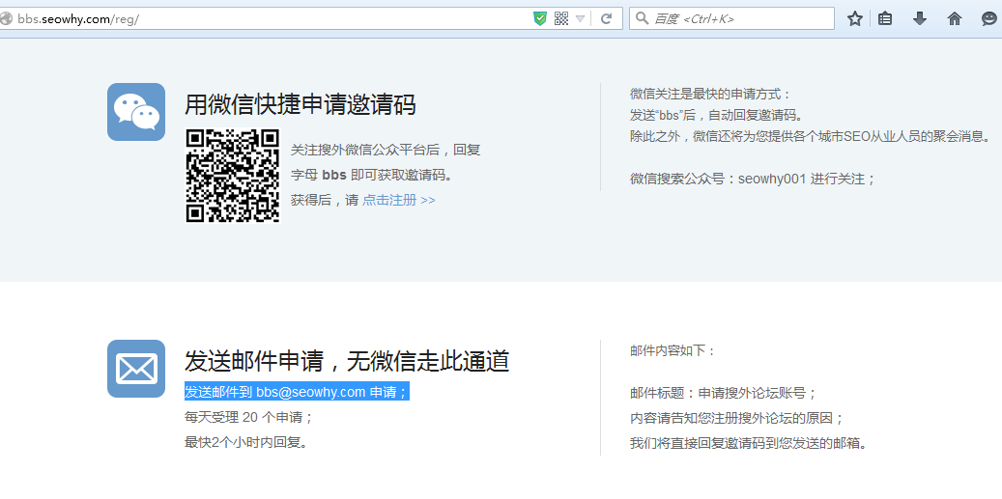Open the address bar history dropdown arrow
The width and height of the screenshot is (1002, 499).
[581, 18]
